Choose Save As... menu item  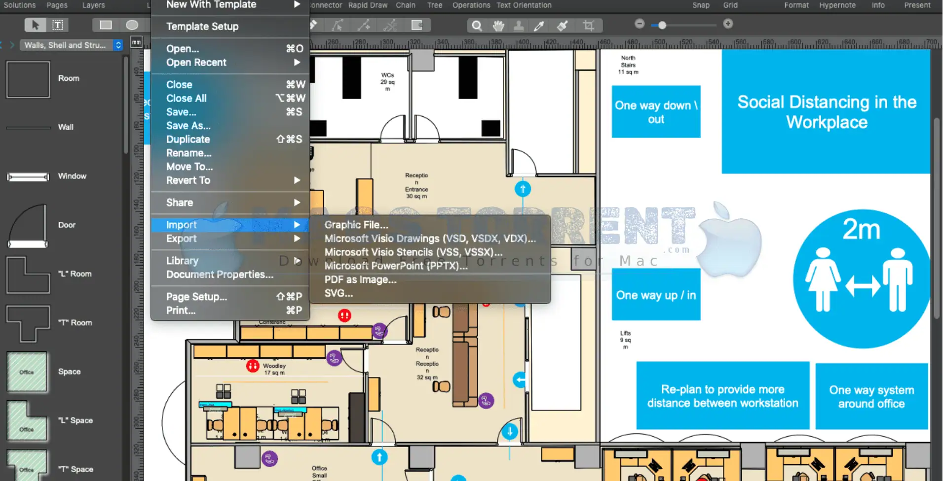pyautogui.click(x=230, y=126)
